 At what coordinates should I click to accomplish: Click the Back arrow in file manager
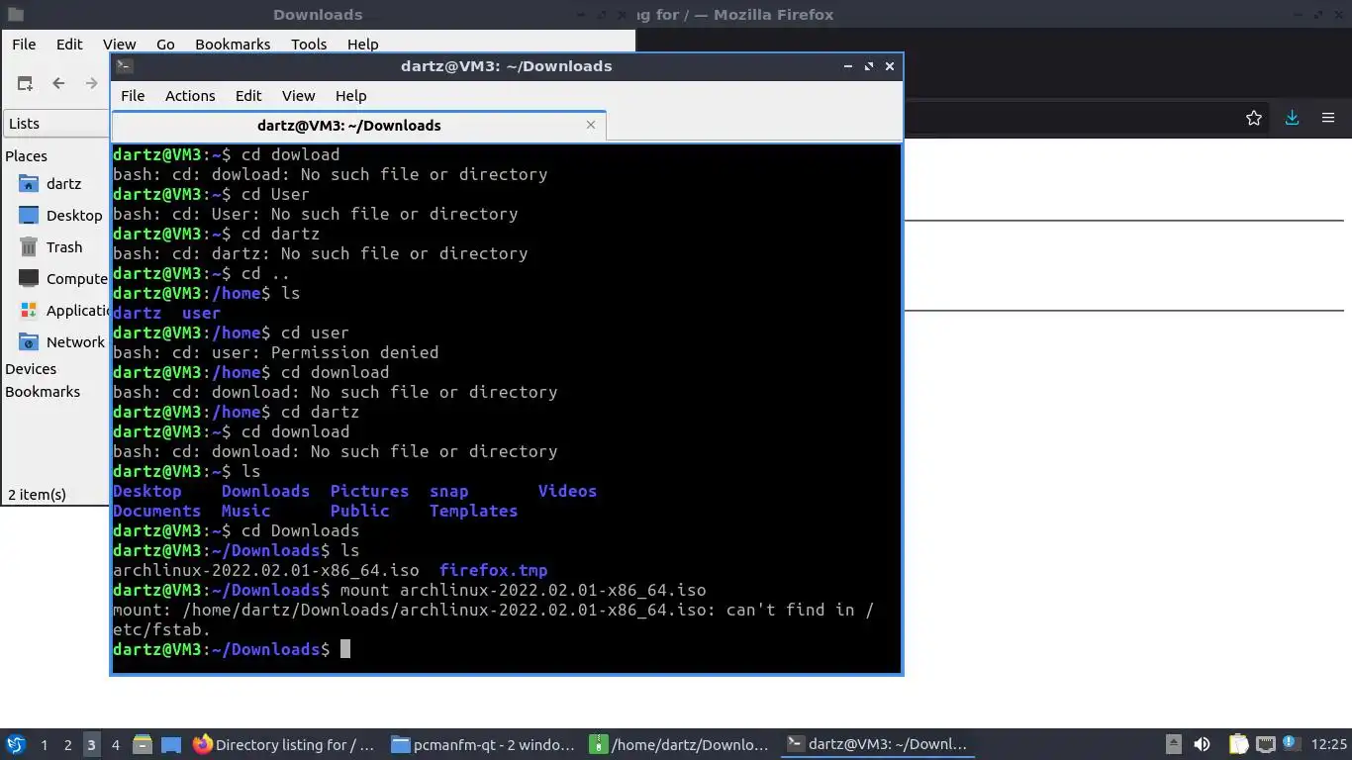[58, 84]
